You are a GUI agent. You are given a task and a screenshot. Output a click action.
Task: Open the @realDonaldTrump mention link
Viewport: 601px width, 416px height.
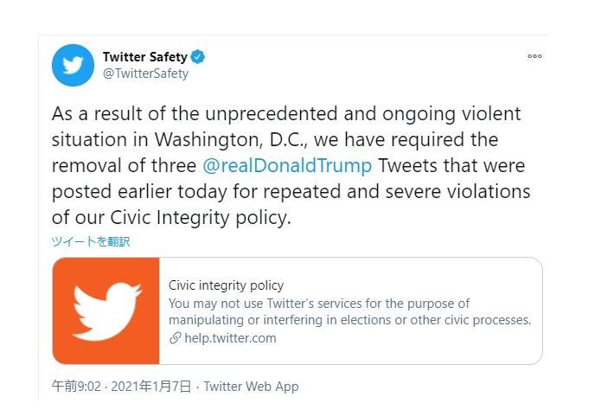pos(286,165)
